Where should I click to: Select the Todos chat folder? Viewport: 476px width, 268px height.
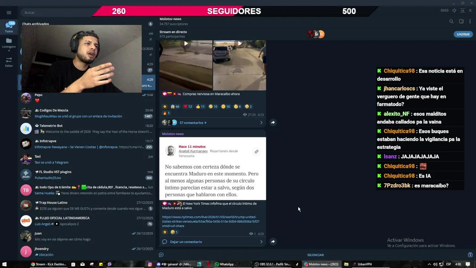tap(9, 27)
